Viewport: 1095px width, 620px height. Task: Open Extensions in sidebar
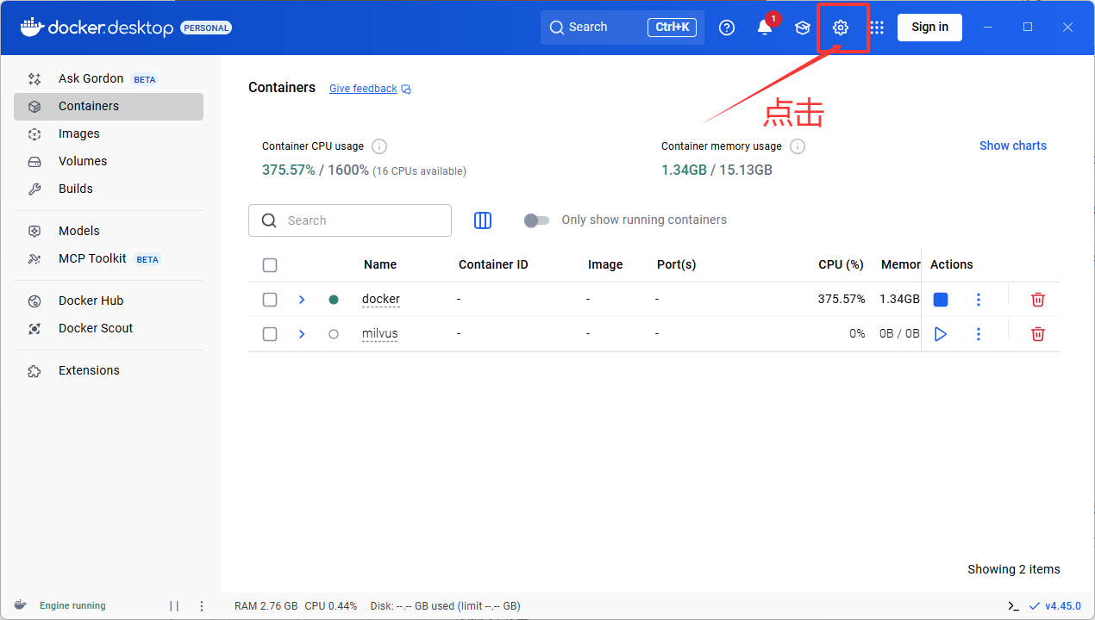point(109,371)
